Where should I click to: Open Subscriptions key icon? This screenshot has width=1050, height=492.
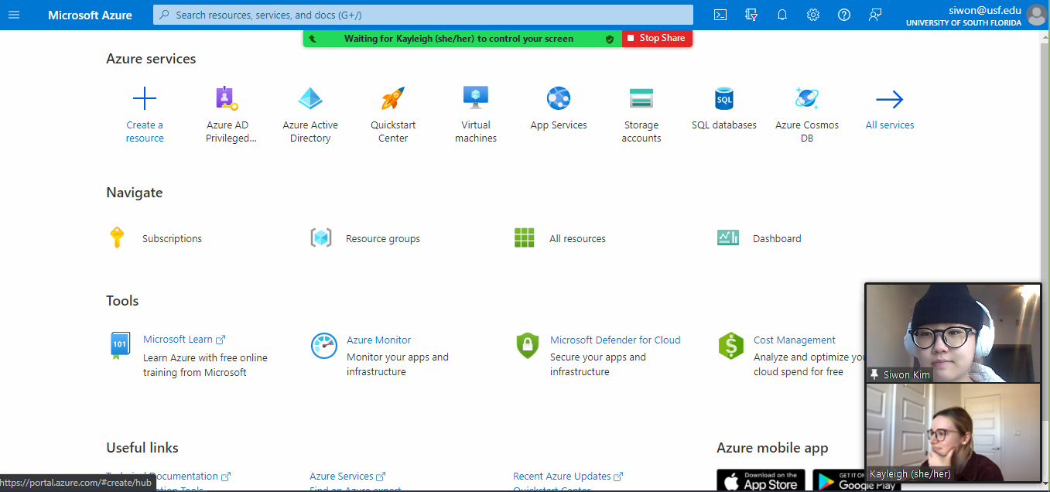[x=117, y=237]
